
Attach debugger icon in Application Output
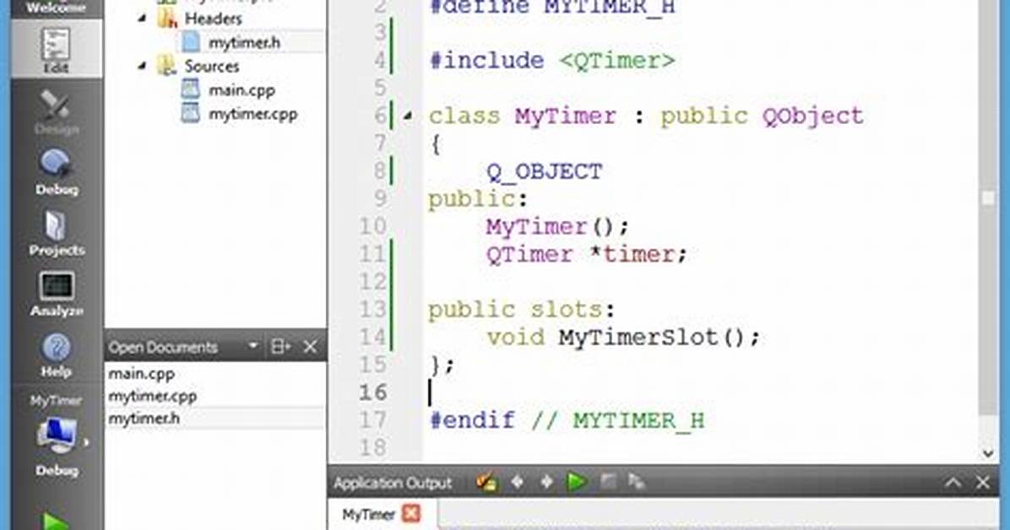pyautogui.click(x=637, y=481)
